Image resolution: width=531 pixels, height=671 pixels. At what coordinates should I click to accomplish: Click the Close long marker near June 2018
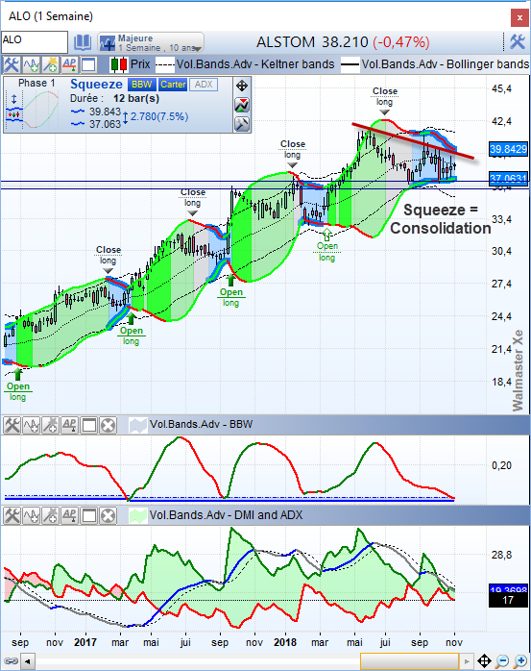coord(385,101)
